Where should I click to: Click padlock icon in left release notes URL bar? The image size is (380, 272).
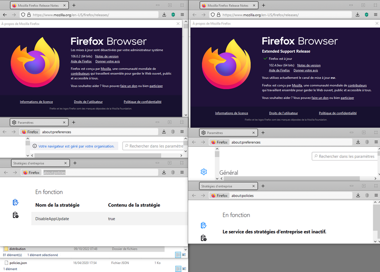pos(29,15)
